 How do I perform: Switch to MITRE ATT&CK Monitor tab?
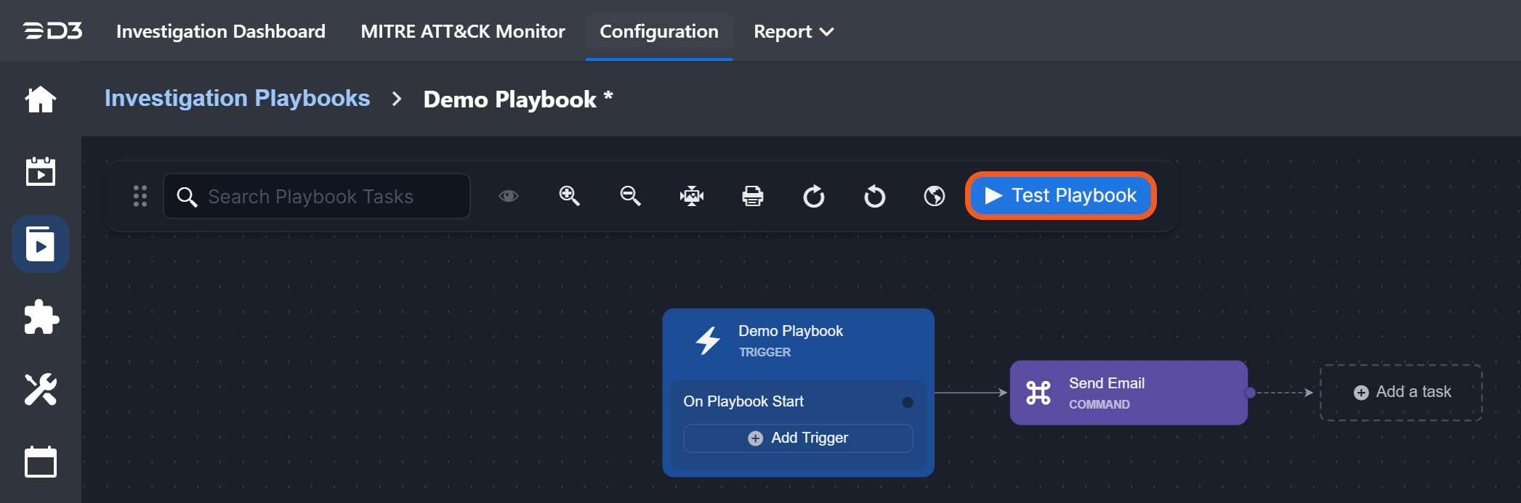pyautogui.click(x=463, y=32)
